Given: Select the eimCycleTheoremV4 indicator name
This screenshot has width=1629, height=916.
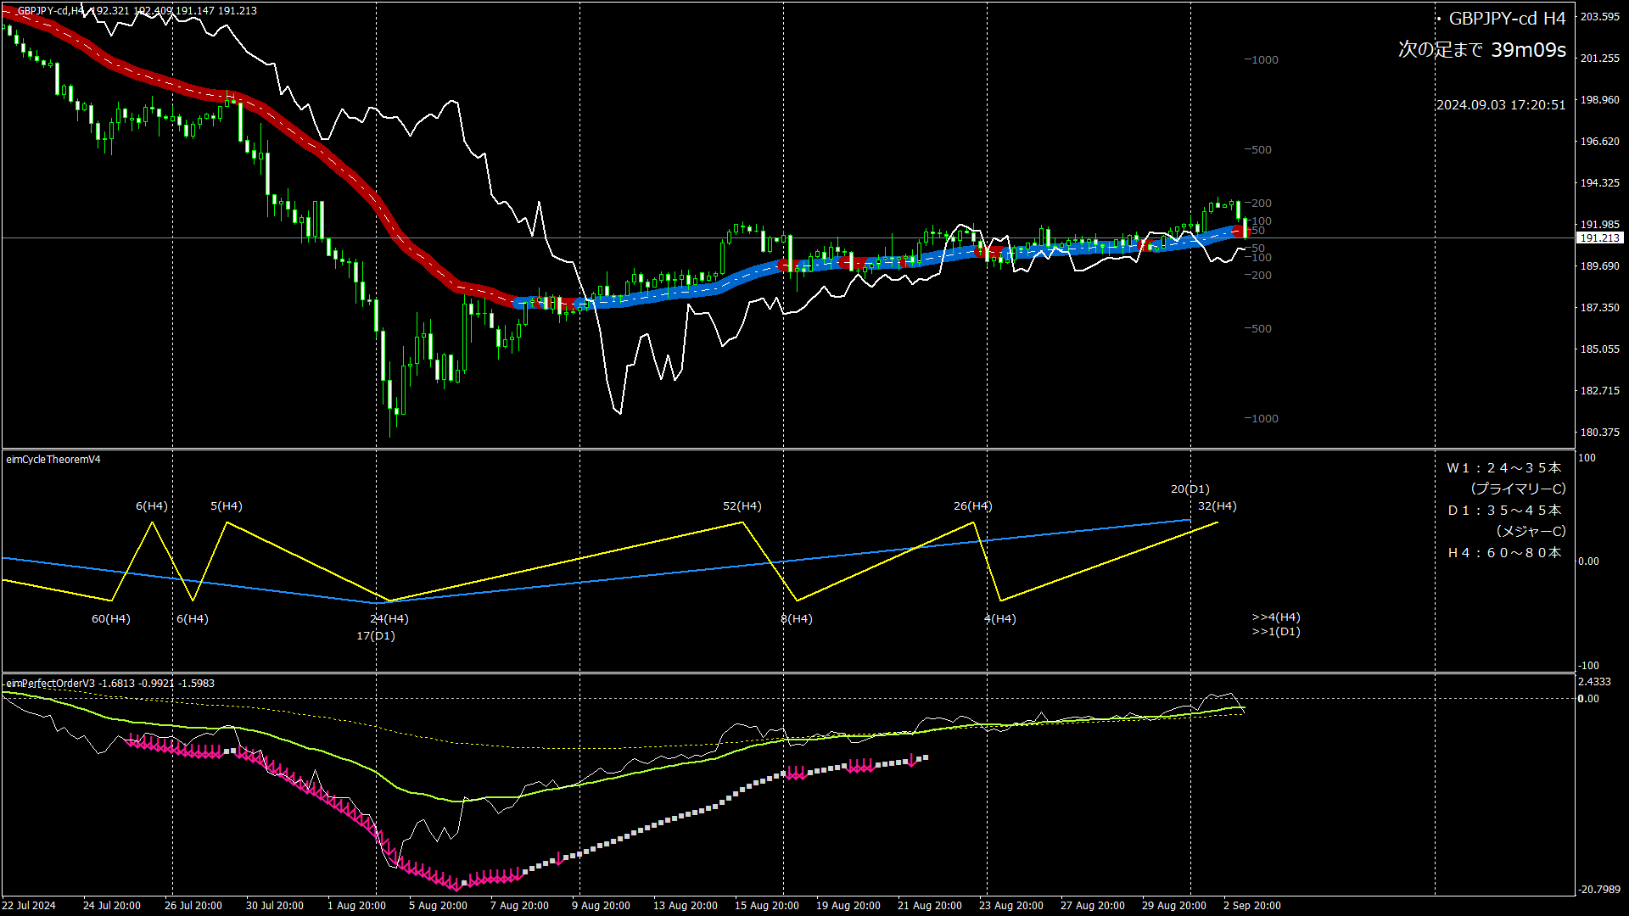Looking at the screenshot, I should pos(53,460).
